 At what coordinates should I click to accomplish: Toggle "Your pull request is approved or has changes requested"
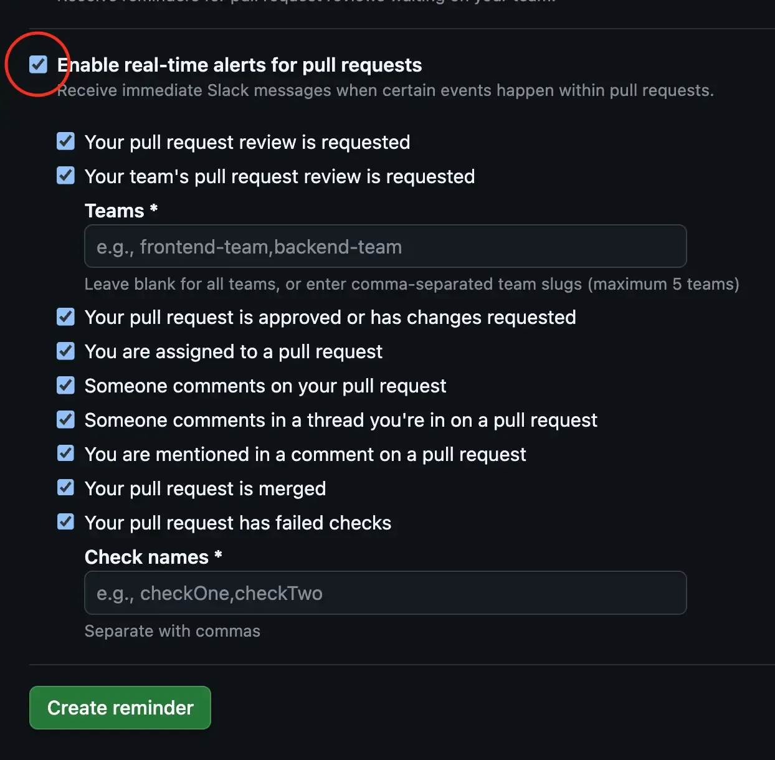point(65,316)
